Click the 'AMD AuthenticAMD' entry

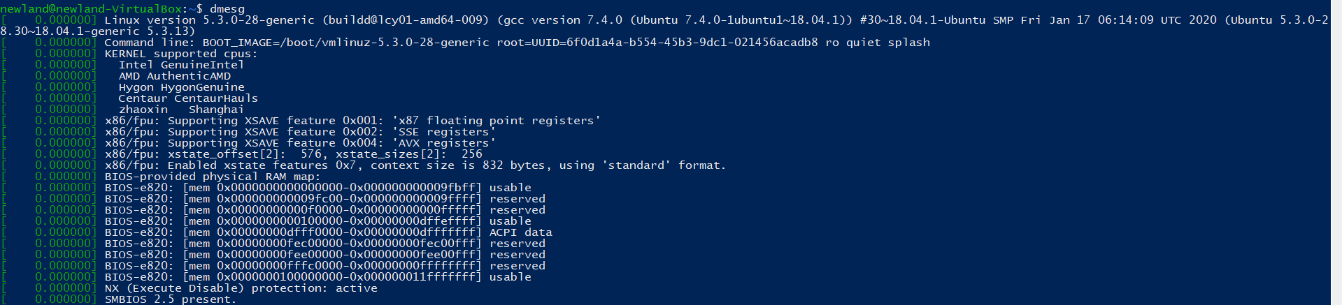click(174, 75)
